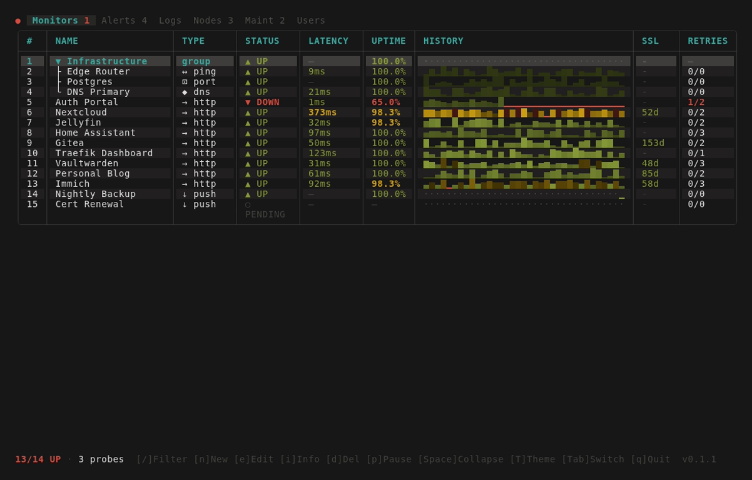Open the Alerts tab
Image resolution: width=752 pixels, height=480 pixels.
pos(124,21)
